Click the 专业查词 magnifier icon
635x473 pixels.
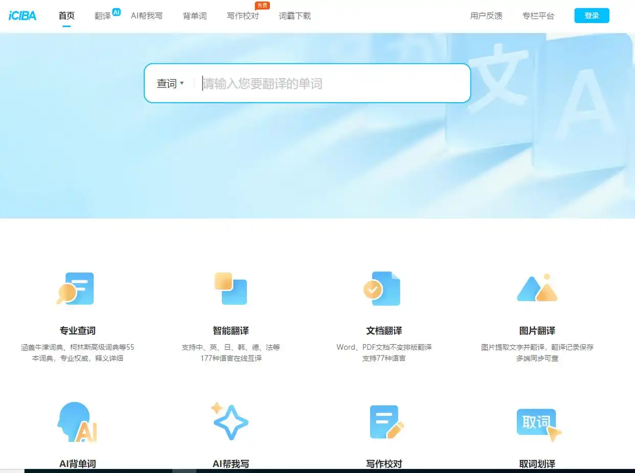click(x=76, y=288)
